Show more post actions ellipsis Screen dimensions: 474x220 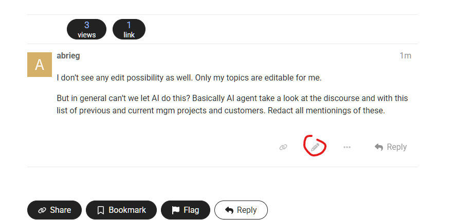[347, 147]
